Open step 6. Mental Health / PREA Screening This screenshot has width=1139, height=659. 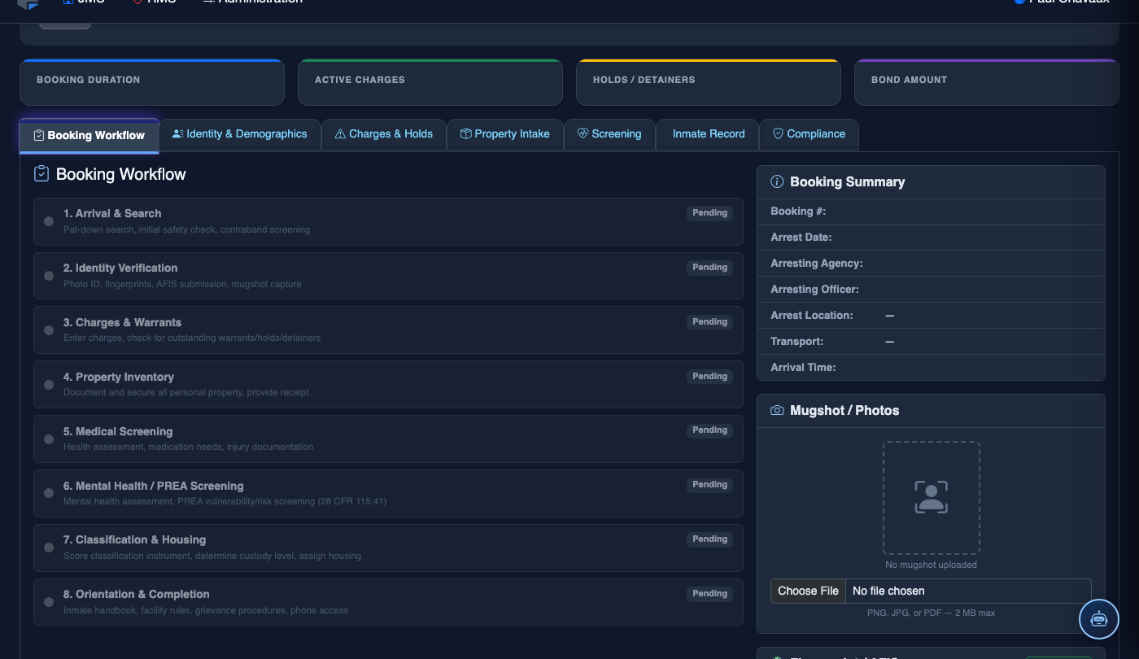[388, 493]
